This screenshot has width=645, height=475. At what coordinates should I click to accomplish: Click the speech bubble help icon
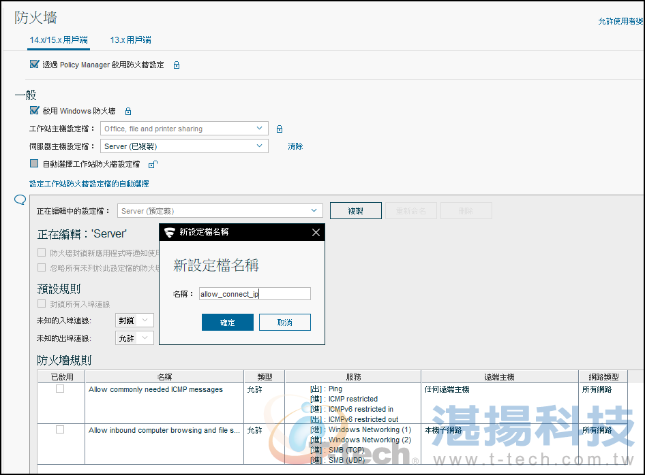(x=20, y=200)
